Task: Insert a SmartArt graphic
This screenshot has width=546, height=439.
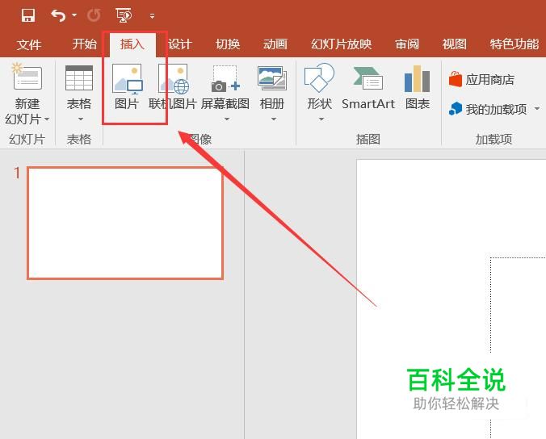Action: [x=368, y=87]
